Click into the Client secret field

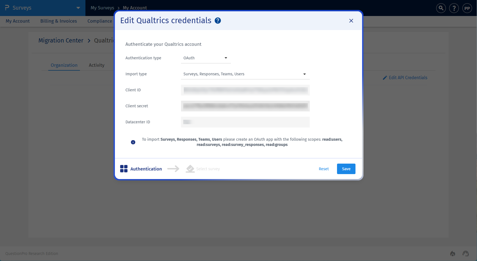tap(245, 106)
